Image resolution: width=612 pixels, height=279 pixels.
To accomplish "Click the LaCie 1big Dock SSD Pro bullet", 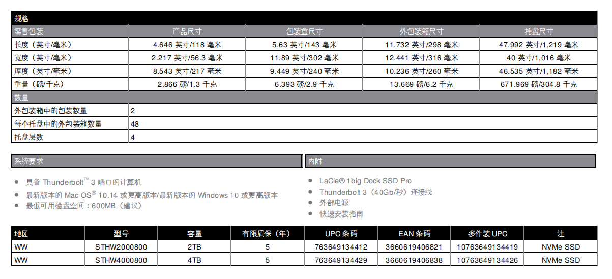I will tap(365, 181).
